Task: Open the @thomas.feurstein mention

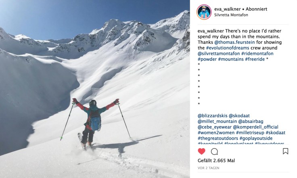Action: pos(234,42)
